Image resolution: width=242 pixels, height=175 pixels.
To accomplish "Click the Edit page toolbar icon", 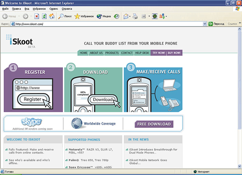I will 144,16.
